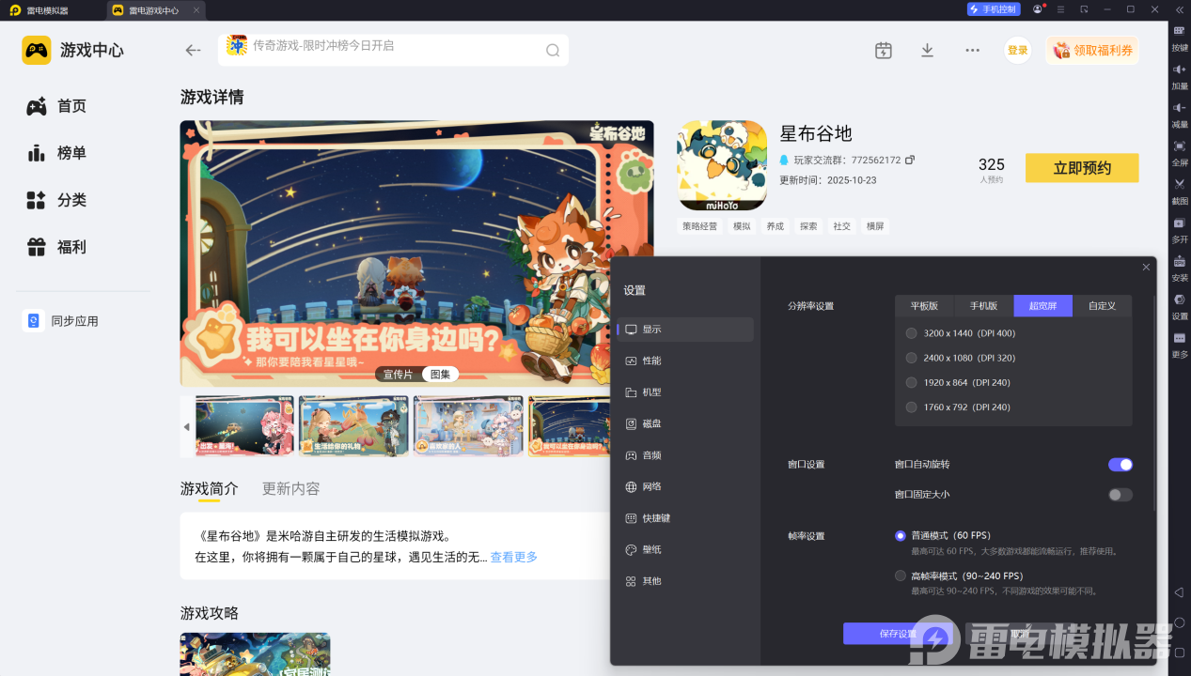Expand 更多 tools in right sidebar
This screenshot has height=676, width=1191.
coord(1179,339)
